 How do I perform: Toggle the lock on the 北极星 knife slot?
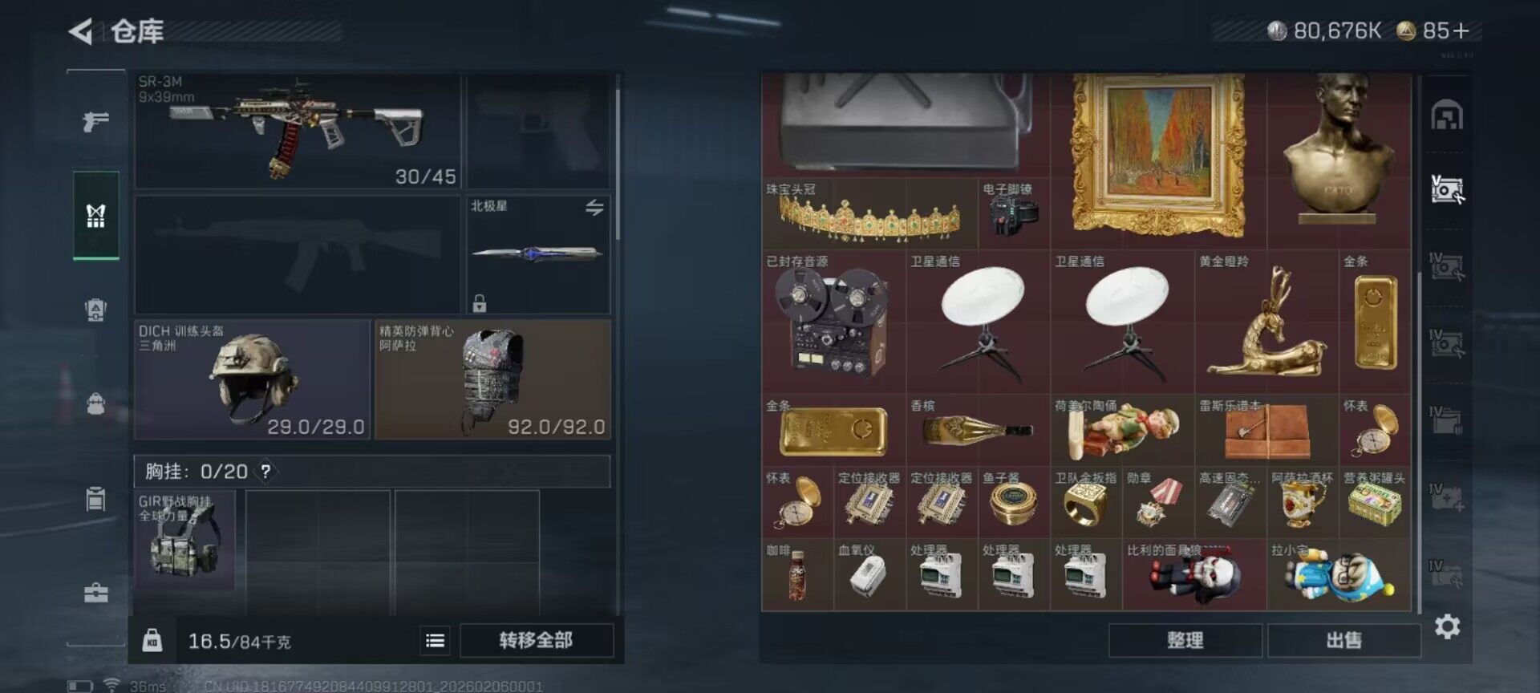point(480,303)
